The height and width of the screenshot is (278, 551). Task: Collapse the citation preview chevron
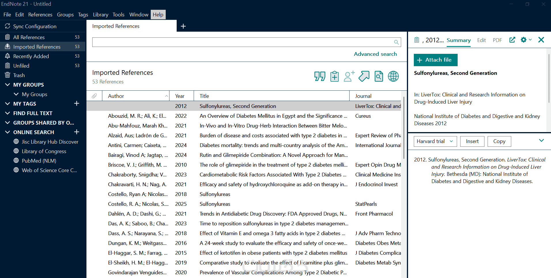(541, 140)
